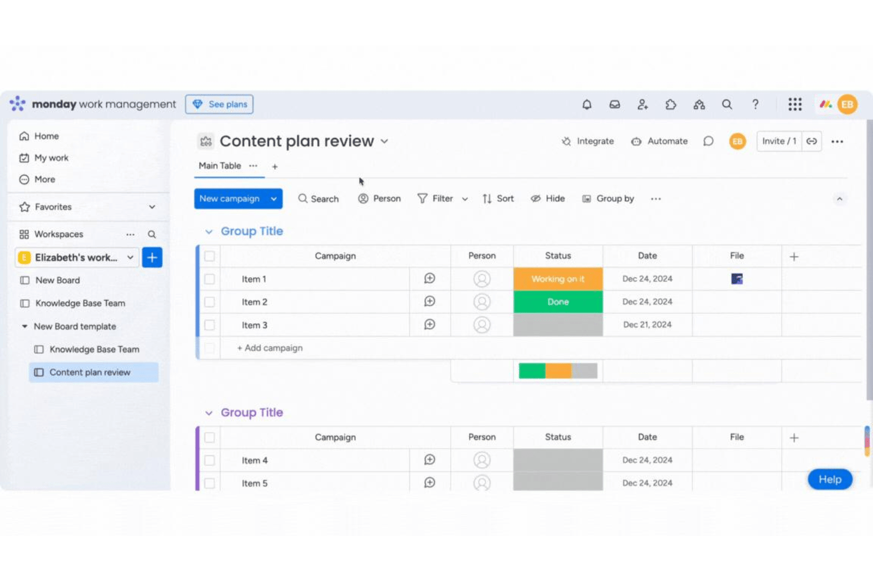Expand the Favorites section chevron
This screenshot has width=873, height=582.
[152, 207]
